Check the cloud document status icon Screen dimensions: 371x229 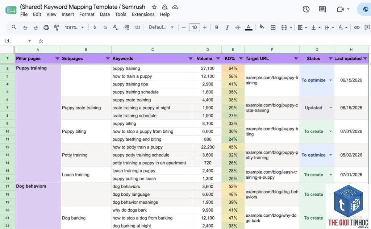pyautogui.click(x=175, y=7)
